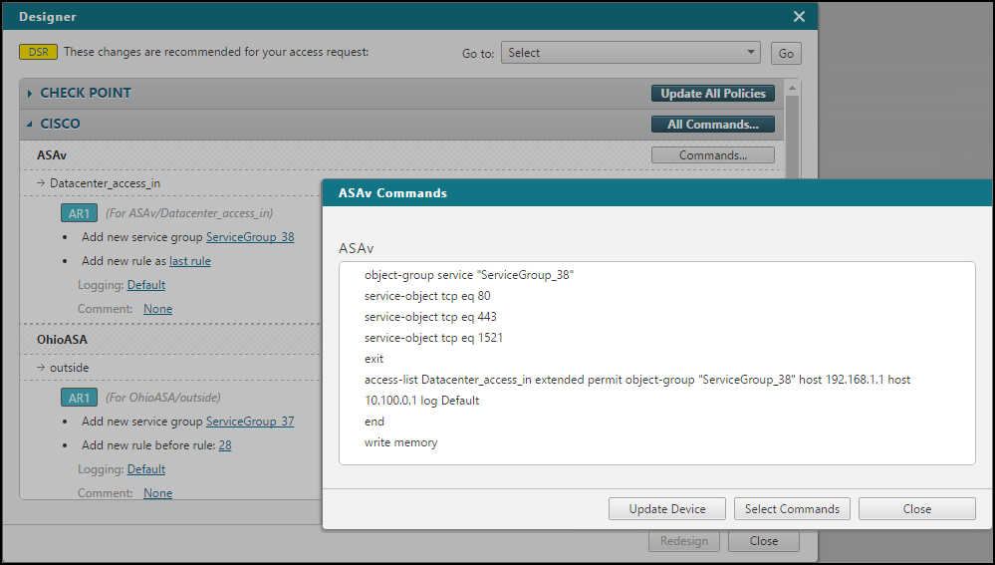
Task: Close the ASAv Commands popup
Action: click(916, 509)
